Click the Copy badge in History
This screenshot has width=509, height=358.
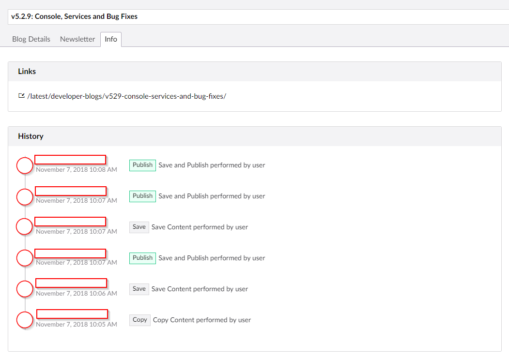tap(139, 320)
